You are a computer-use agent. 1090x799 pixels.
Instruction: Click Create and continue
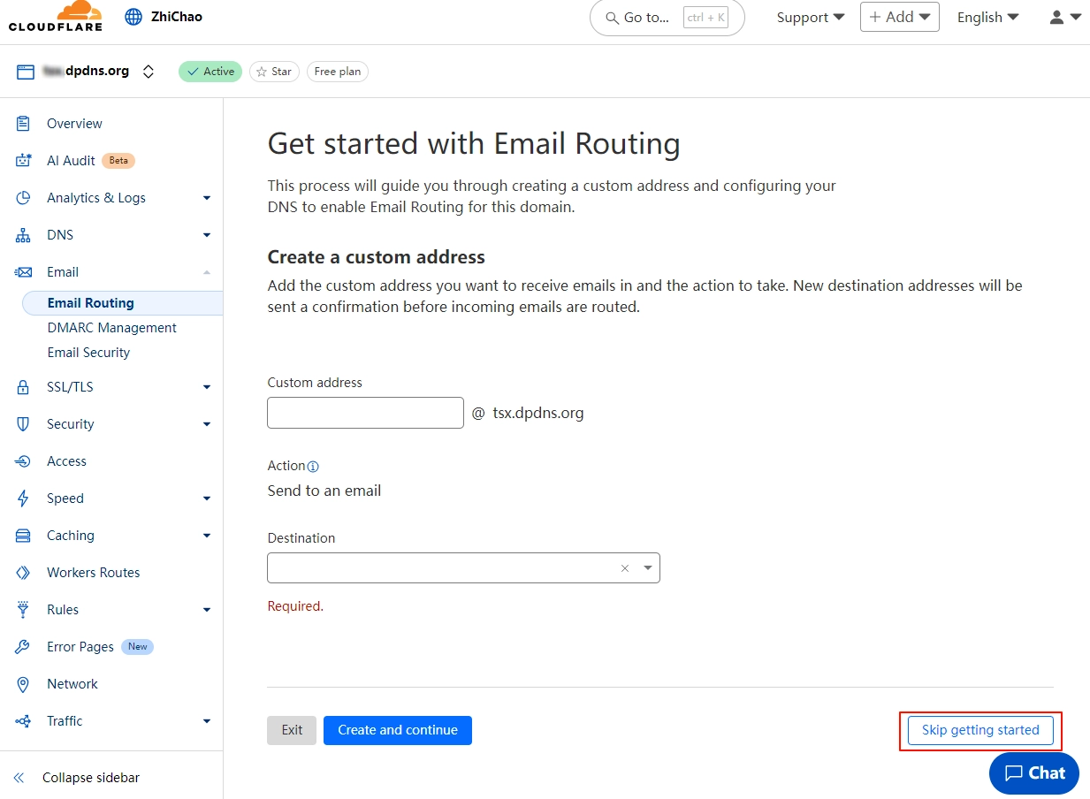point(397,730)
